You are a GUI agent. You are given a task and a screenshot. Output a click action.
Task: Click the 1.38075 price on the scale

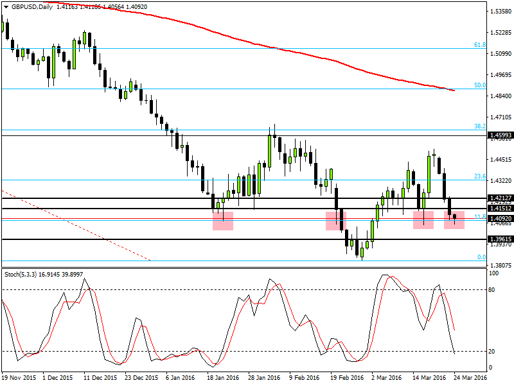pyautogui.click(x=501, y=266)
